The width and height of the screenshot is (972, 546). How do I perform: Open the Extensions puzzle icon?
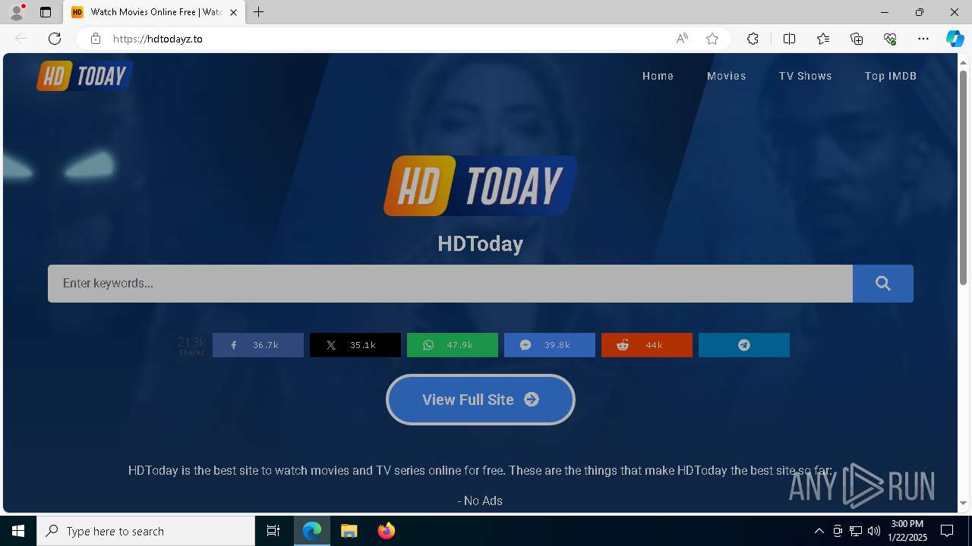pyautogui.click(x=753, y=39)
